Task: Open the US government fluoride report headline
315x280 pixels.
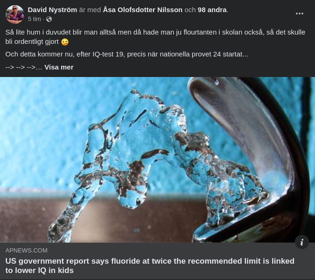Action: (150, 266)
